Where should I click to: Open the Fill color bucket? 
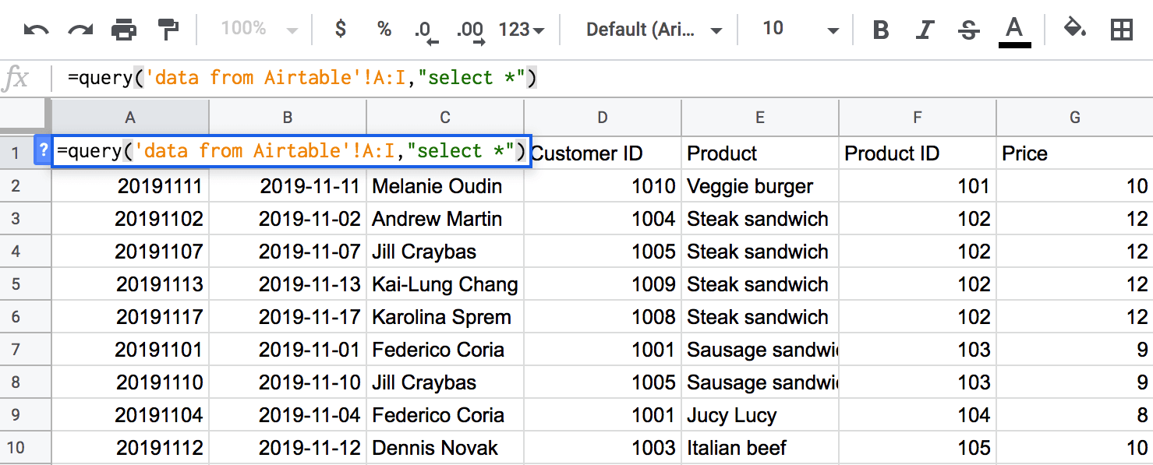click(1076, 30)
